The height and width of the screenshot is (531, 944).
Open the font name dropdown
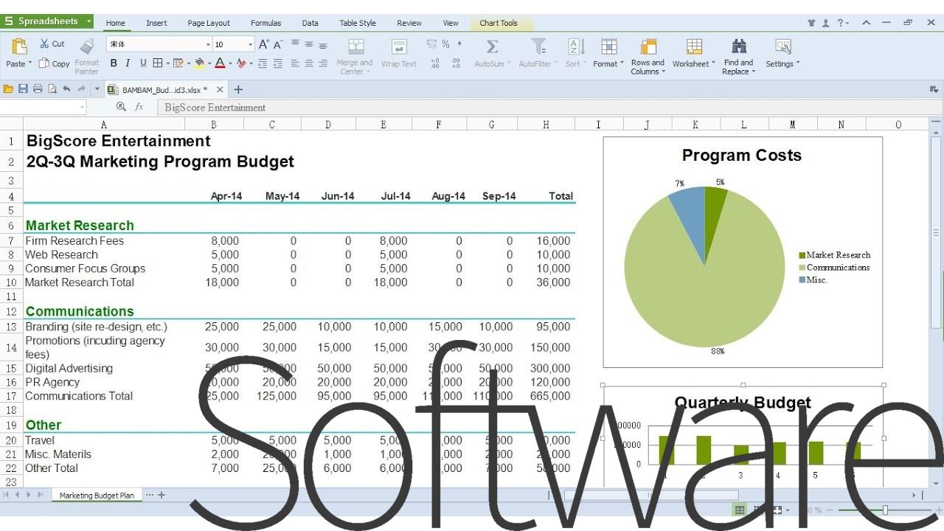(208, 45)
